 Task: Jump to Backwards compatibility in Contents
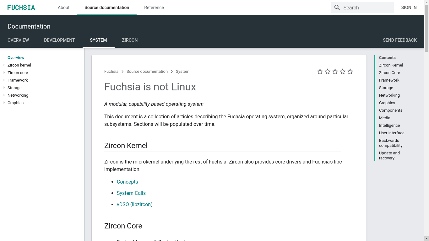pos(391,143)
